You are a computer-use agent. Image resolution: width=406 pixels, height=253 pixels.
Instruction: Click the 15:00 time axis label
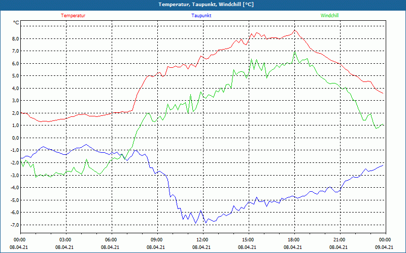pos(248,240)
